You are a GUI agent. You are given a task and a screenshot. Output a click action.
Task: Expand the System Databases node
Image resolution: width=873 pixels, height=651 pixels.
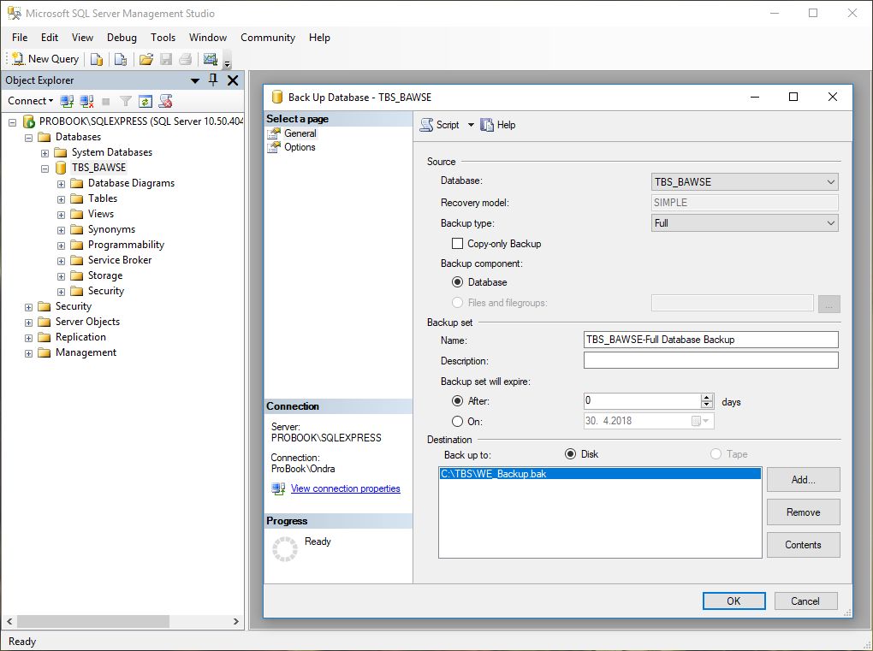coord(45,153)
